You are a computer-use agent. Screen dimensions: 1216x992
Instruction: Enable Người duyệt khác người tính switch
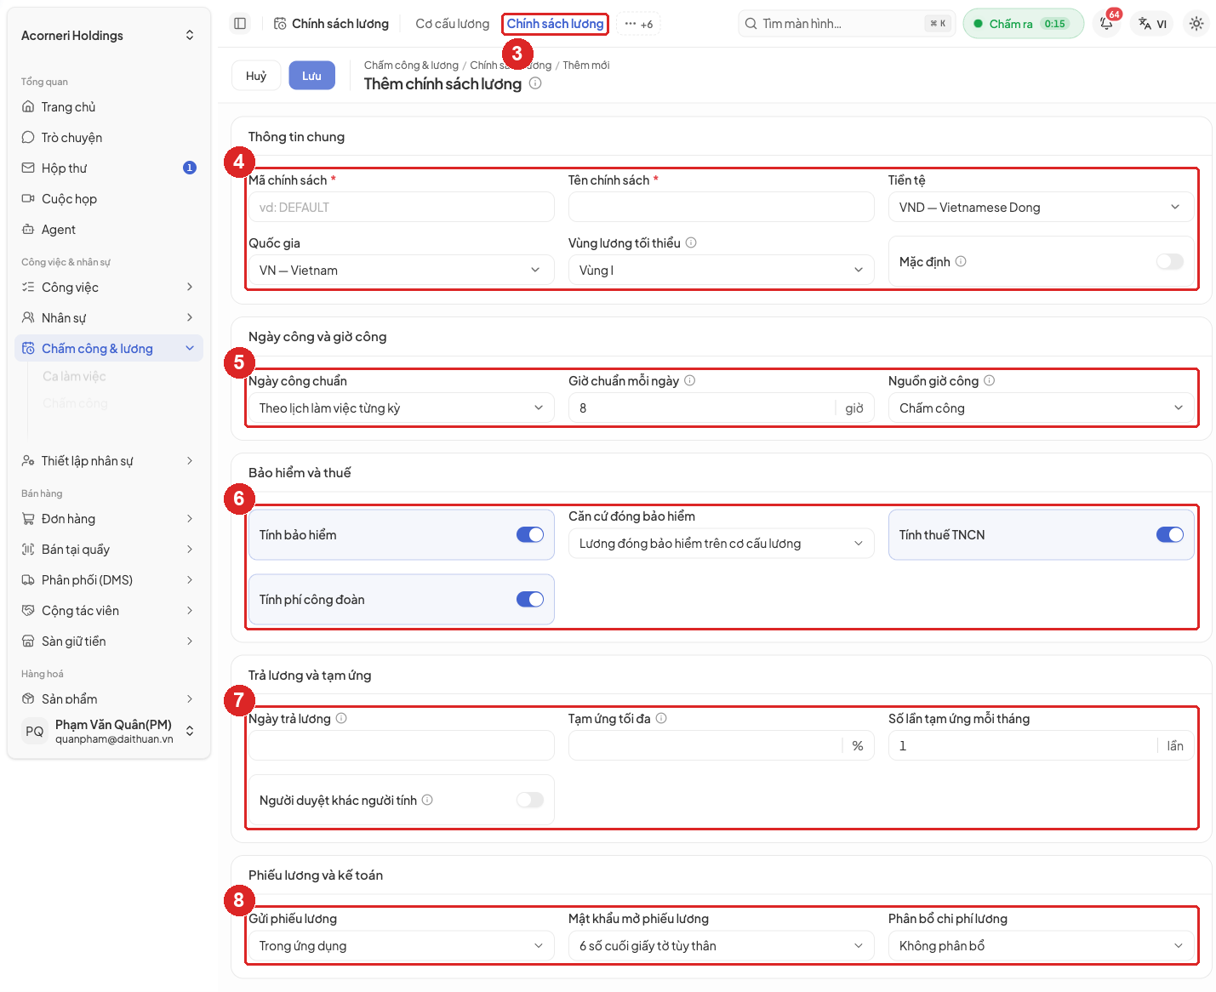click(x=529, y=800)
